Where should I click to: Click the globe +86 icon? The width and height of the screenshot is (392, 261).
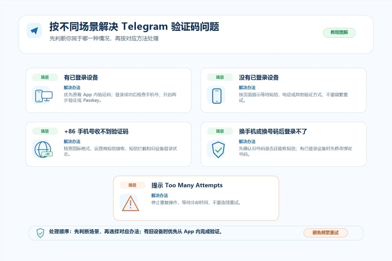click(x=43, y=149)
